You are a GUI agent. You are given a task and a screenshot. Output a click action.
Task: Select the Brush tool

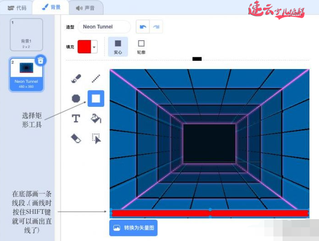pos(76,79)
